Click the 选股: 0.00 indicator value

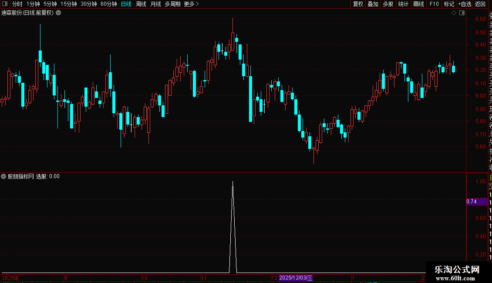pos(48,176)
